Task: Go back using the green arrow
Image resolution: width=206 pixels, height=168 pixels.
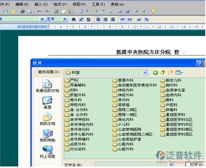Action: tap(155, 73)
